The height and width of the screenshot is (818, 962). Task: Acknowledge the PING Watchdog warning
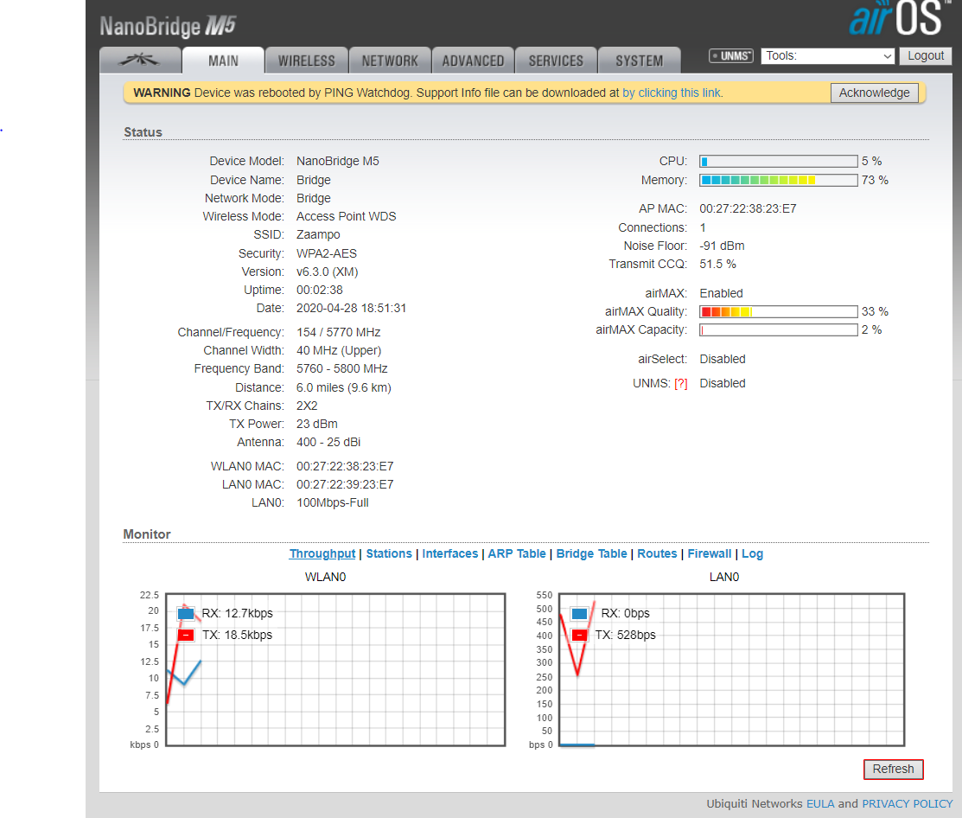click(x=874, y=93)
